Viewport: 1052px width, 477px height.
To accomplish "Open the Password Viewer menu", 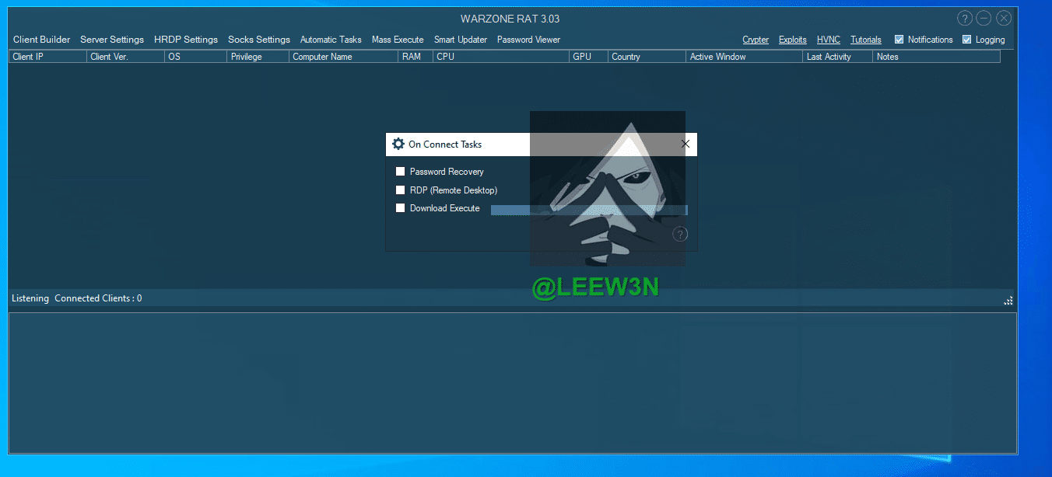I will [528, 40].
